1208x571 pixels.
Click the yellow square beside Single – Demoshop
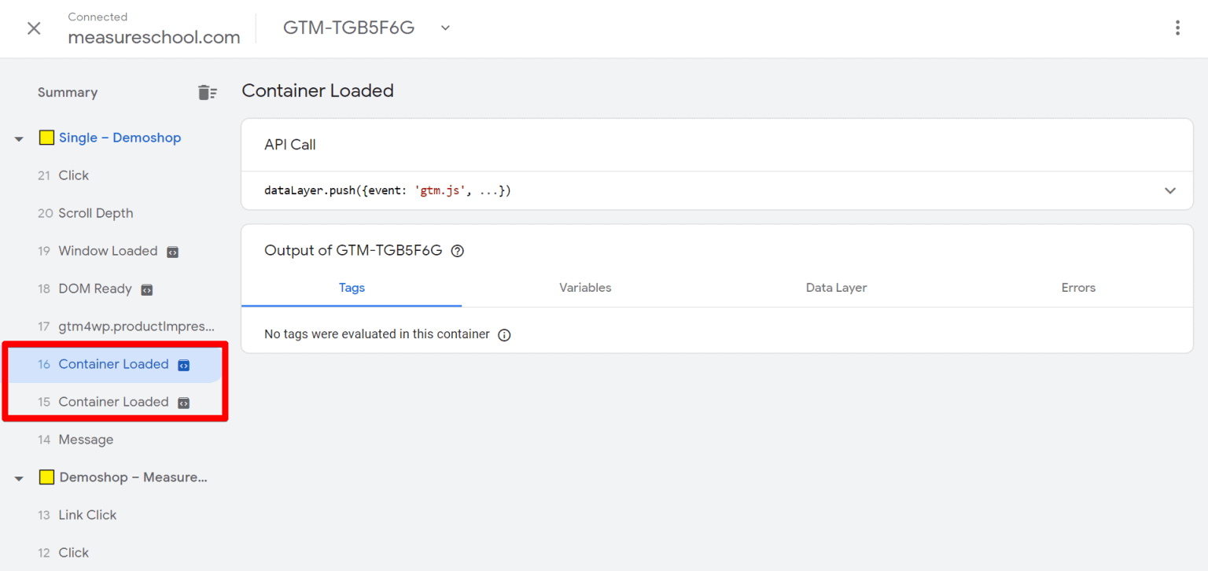(x=46, y=138)
